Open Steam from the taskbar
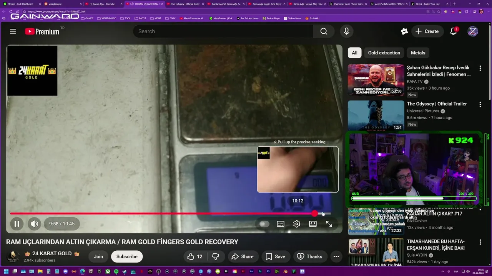Screen dimensions: 492x276 coord(125,271)
